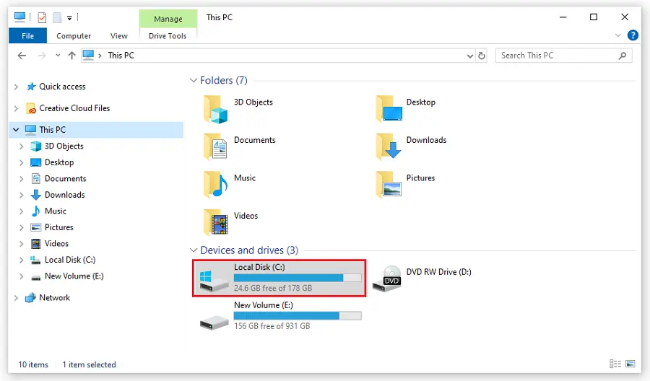This screenshot has width=650, height=381.
Task: Switch to the View ribbon tab
Action: point(119,35)
